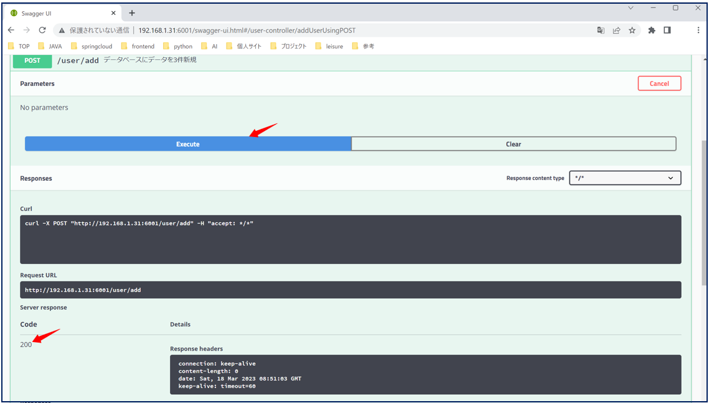The height and width of the screenshot is (403, 709).
Task: Click the blue Execute button
Action: click(188, 145)
